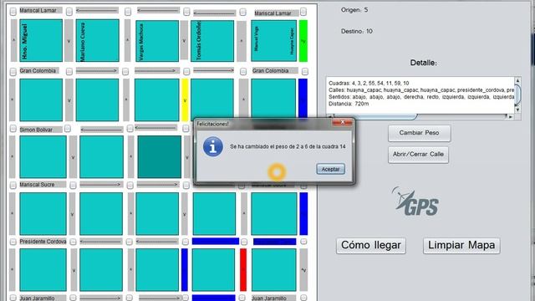Viewport: 535px width, 301px height.
Task: Click the block labeled Tomás Ordoñez
Action: click(212, 41)
